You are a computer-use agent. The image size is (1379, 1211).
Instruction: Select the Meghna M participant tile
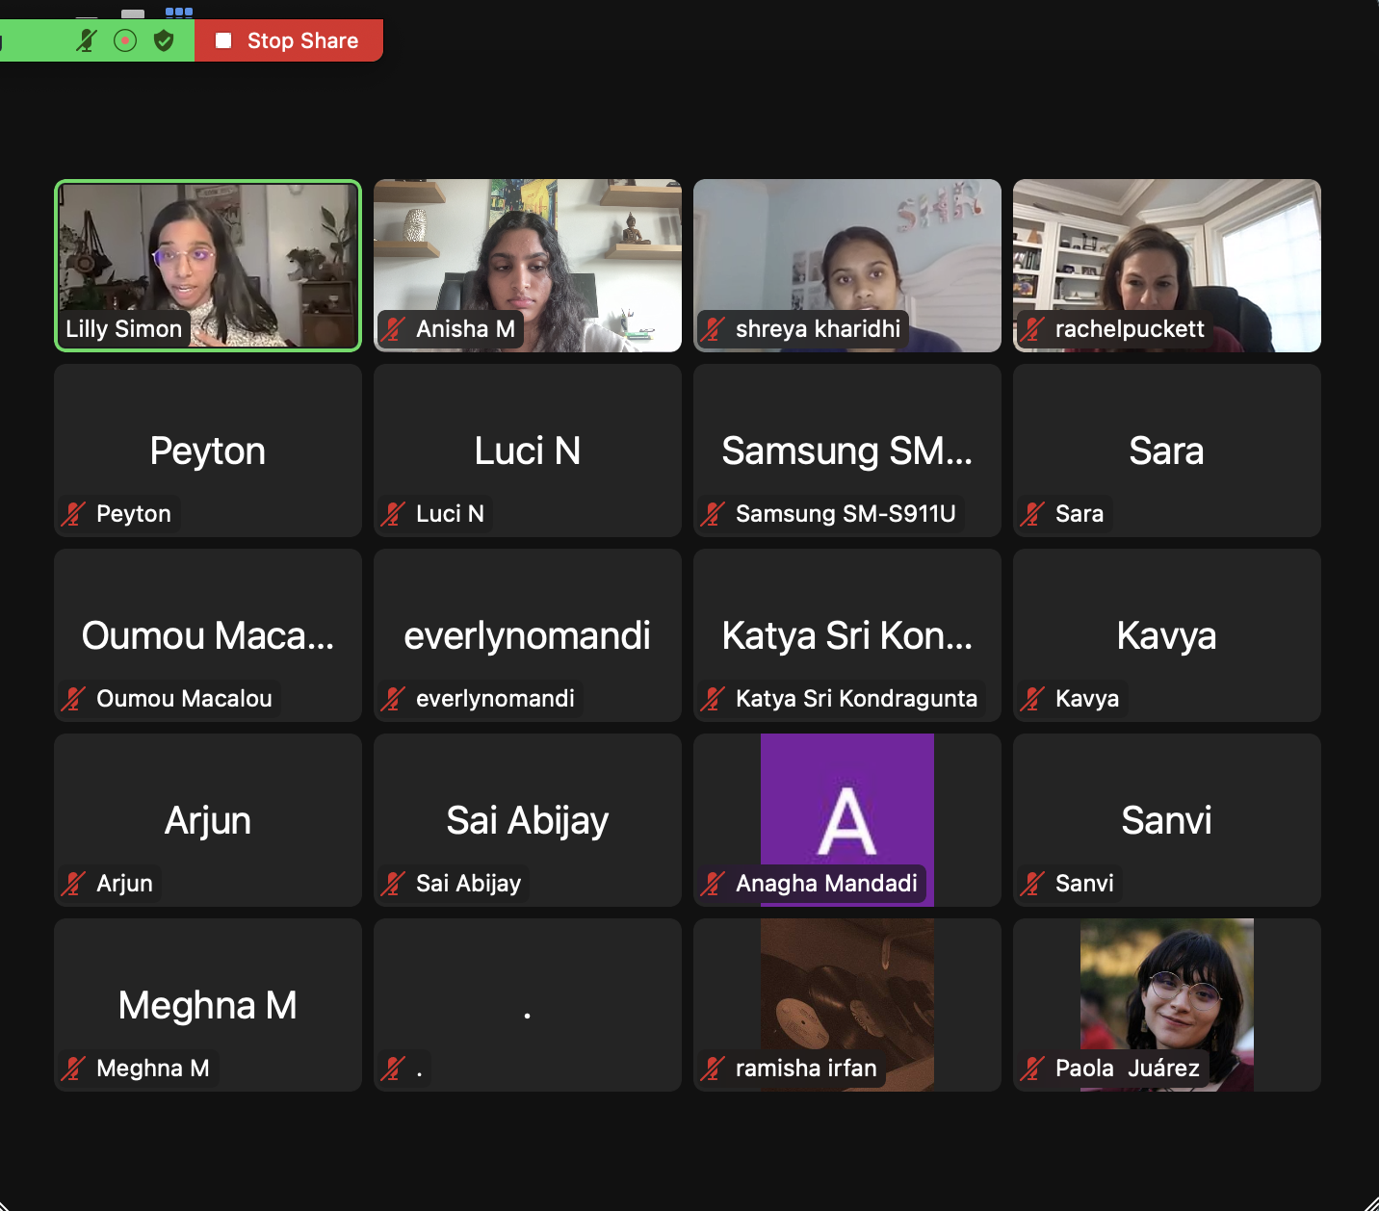click(x=208, y=1005)
